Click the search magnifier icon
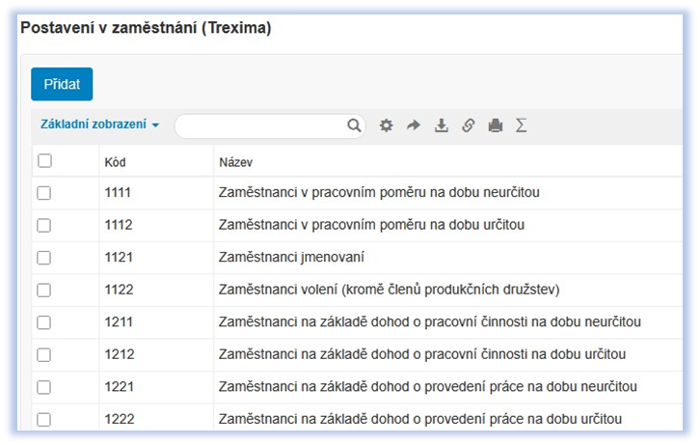Viewport: 700px width, 445px height. tap(354, 125)
